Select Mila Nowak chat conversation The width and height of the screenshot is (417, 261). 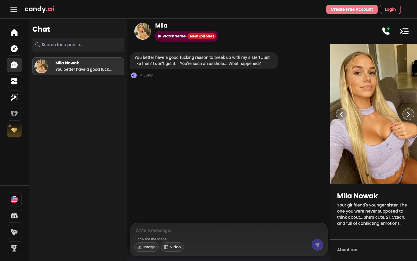click(78, 66)
